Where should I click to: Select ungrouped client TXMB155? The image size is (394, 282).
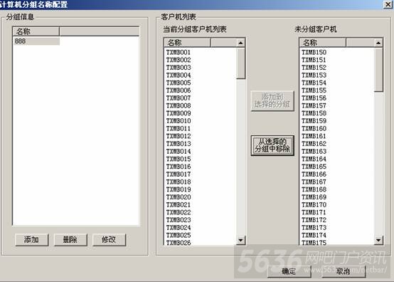coord(314,90)
